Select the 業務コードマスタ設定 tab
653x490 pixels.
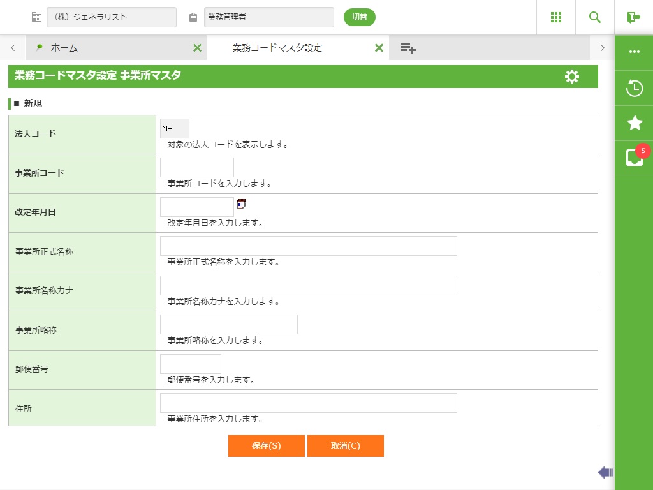tap(277, 48)
